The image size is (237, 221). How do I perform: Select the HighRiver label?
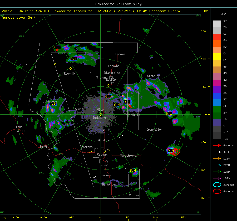pos(109,184)
